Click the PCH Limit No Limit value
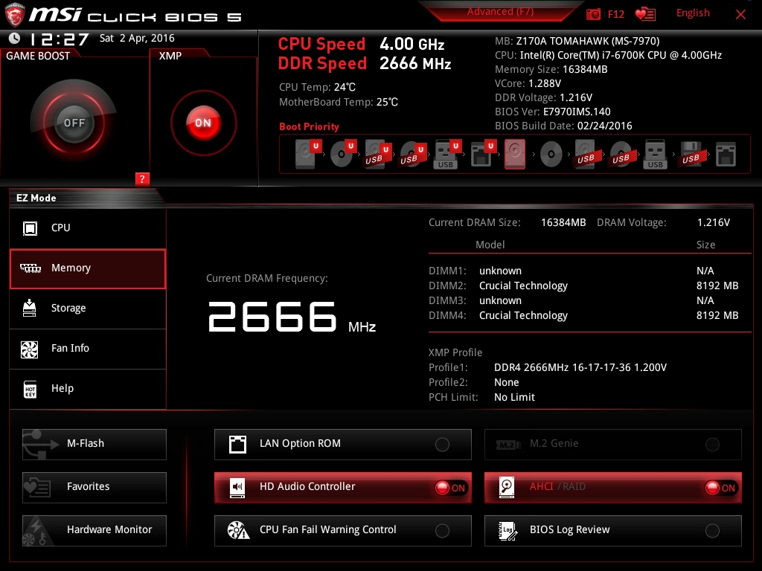The width and height of the screenshot is (762, 571). pyautogui.click(x=514, y=397)
